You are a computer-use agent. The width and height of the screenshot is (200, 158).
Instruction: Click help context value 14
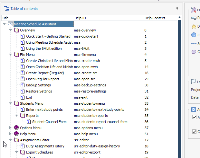(x=147, y=67)
